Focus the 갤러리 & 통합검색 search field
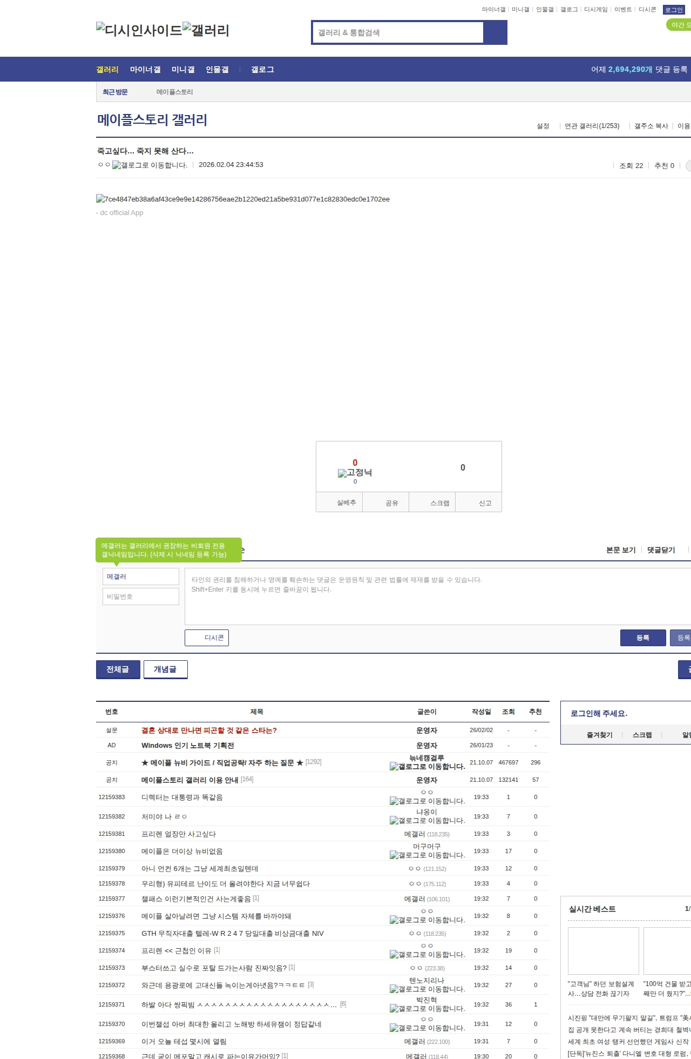The height and width of the screenshot is (1059, 691). [x=398, y=32]
